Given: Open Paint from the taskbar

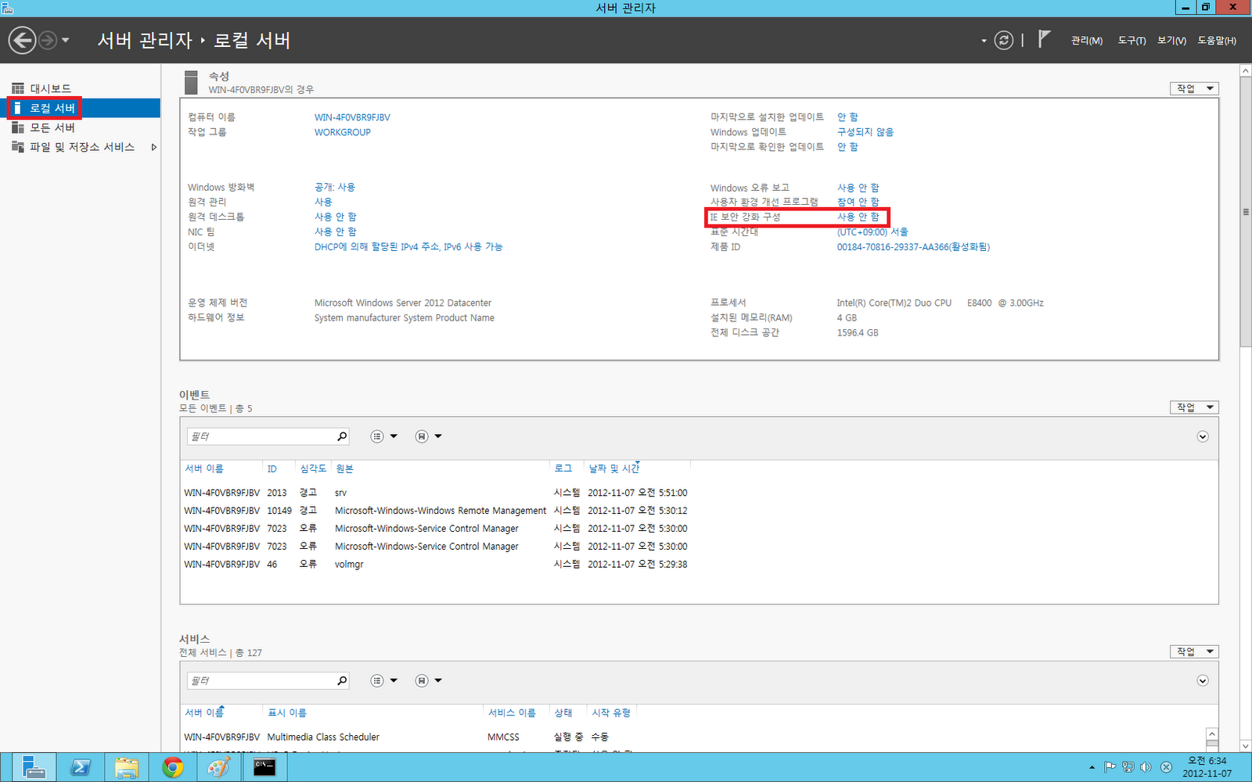Looking at the screenshot, I should 218,767.
